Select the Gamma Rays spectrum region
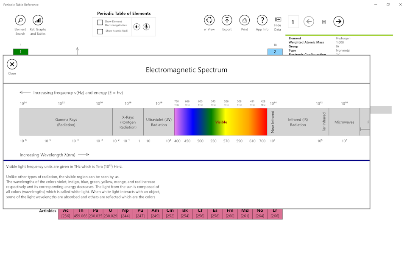The image size is (407, 260). (x=66, y=122)
